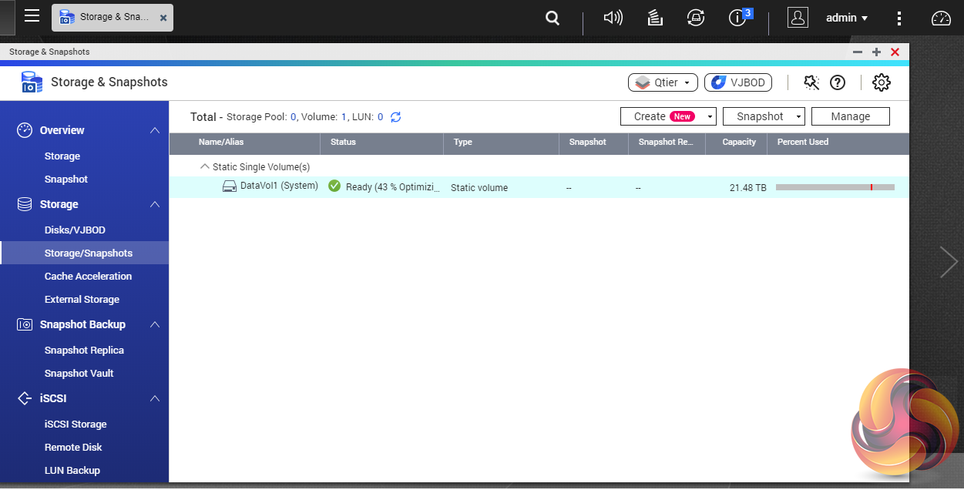This screenshot has width=964, height=490.
Task: Open the maintenance wand tool icon
Action: tap(811, 82)
